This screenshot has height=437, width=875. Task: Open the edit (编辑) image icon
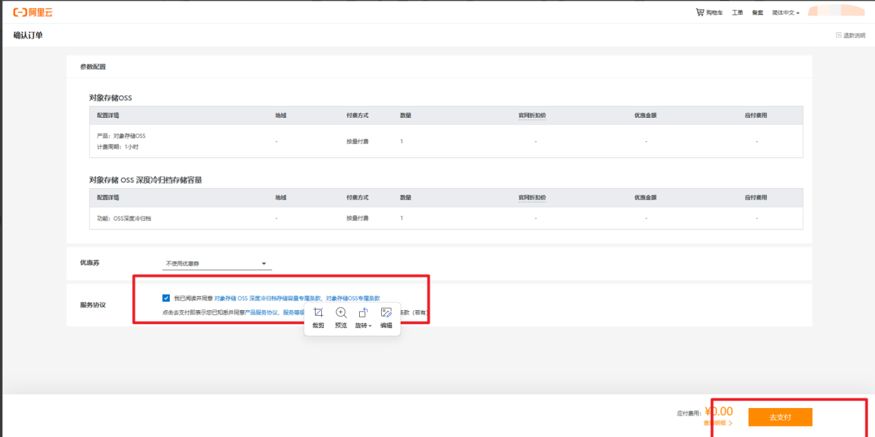(x=386, y=312)
